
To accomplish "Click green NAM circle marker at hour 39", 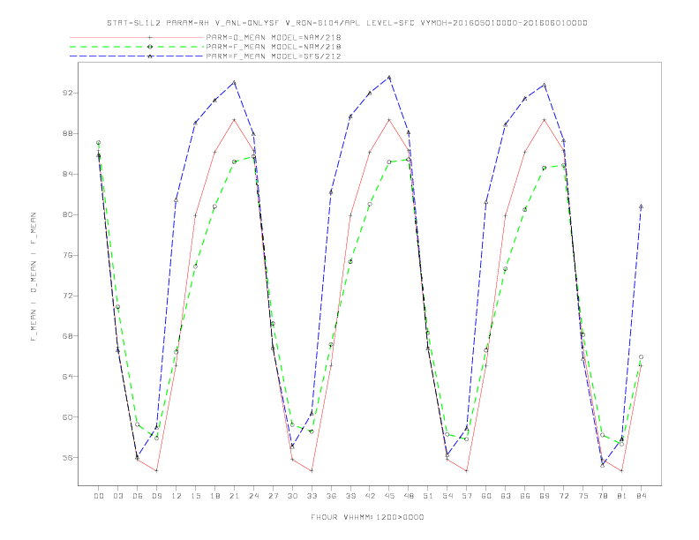I will click(350, 261).
